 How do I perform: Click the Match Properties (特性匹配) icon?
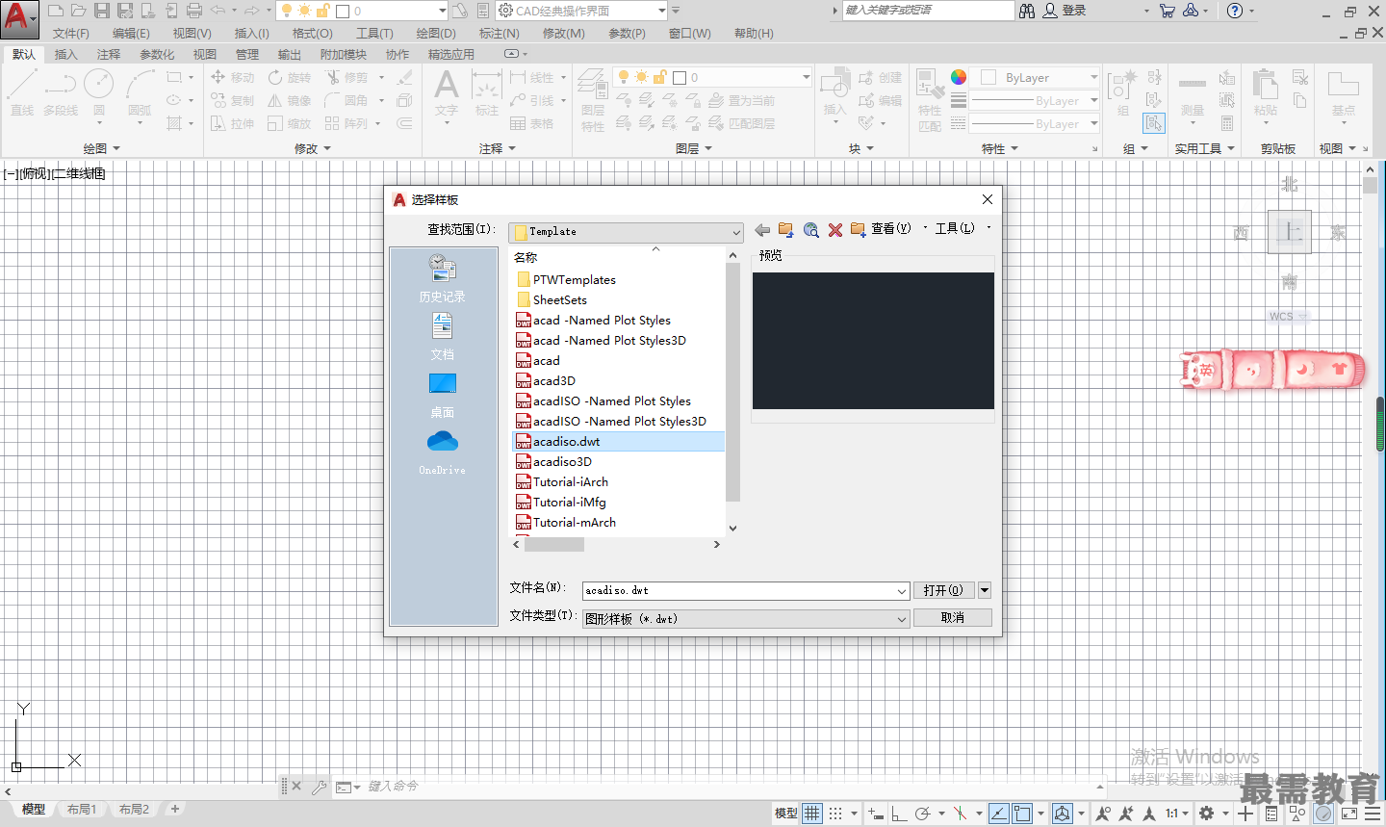[930, 100]
